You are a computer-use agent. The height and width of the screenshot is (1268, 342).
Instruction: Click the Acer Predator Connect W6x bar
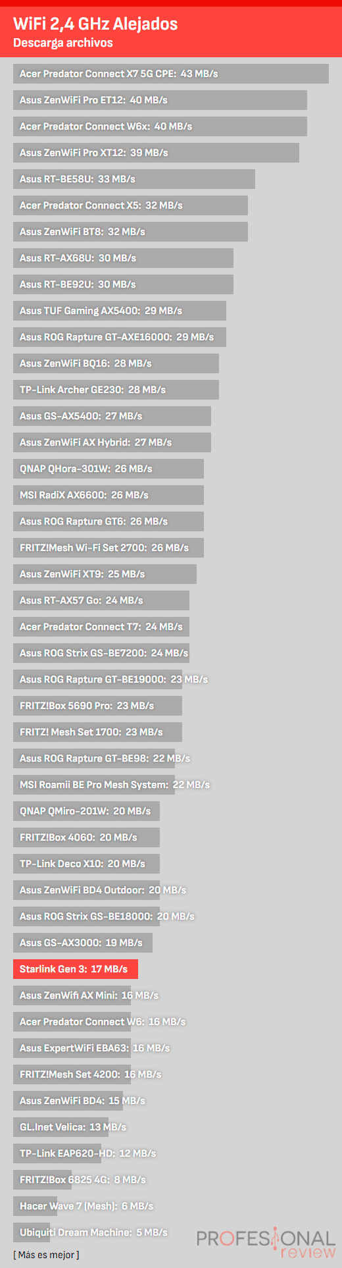(160, 126)
